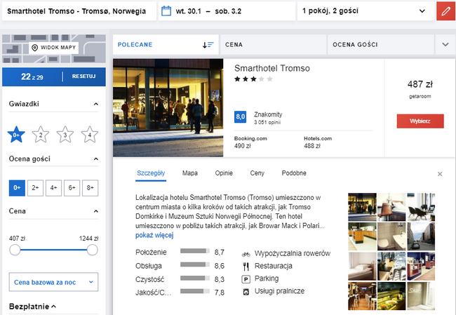Image resolution: width=456 pixels, height=315 pixels.
Task: Click the Smarthotel Tromso hotel title
Action: (272, 68)
